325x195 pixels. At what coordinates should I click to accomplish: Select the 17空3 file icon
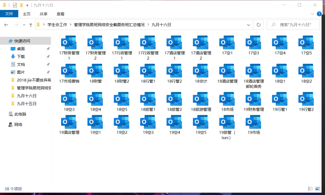click(x=253, y=42)
